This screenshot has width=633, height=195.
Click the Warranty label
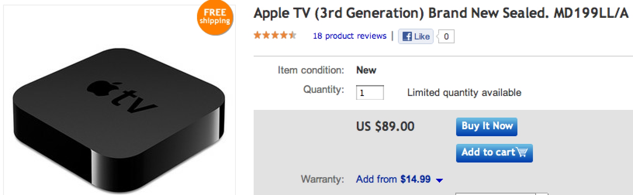[322, 180]
